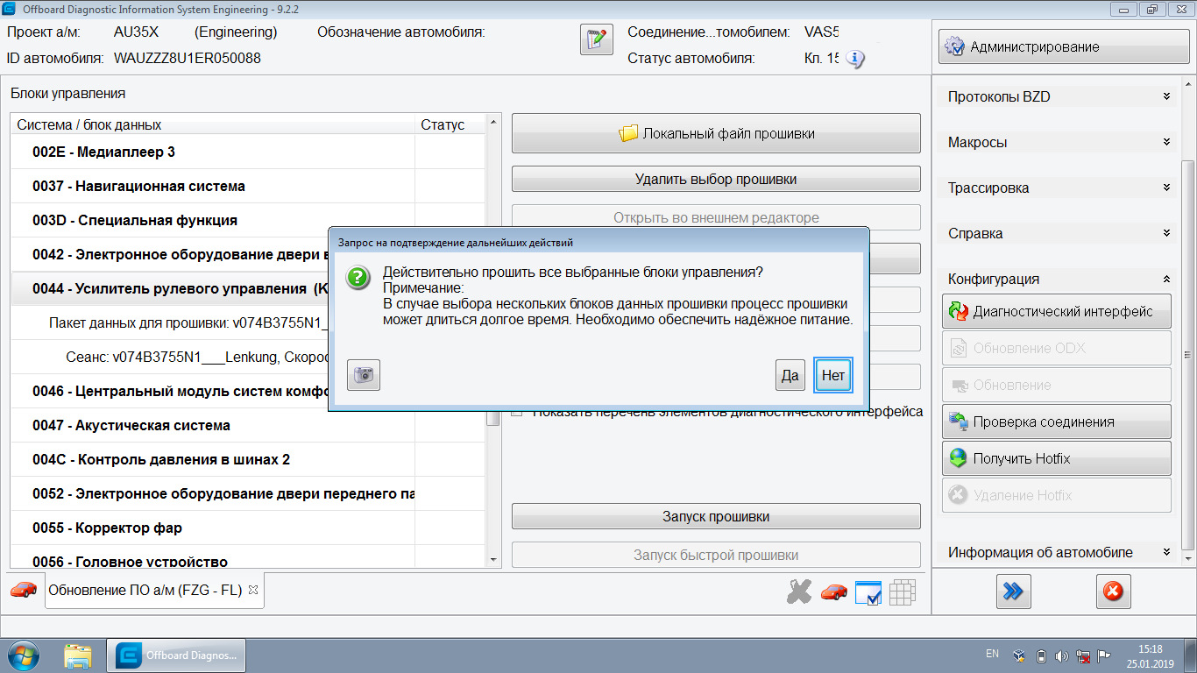Screen dimensions: 1197x673
Task: Click the Система / блок данных column header
Action: [x=213, y=124]
